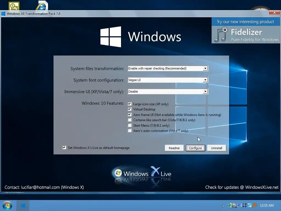Disable the Aero frame UI checkbox
Image resolution: width=281 pixels, height=211 pixels.
coord(130,115)
